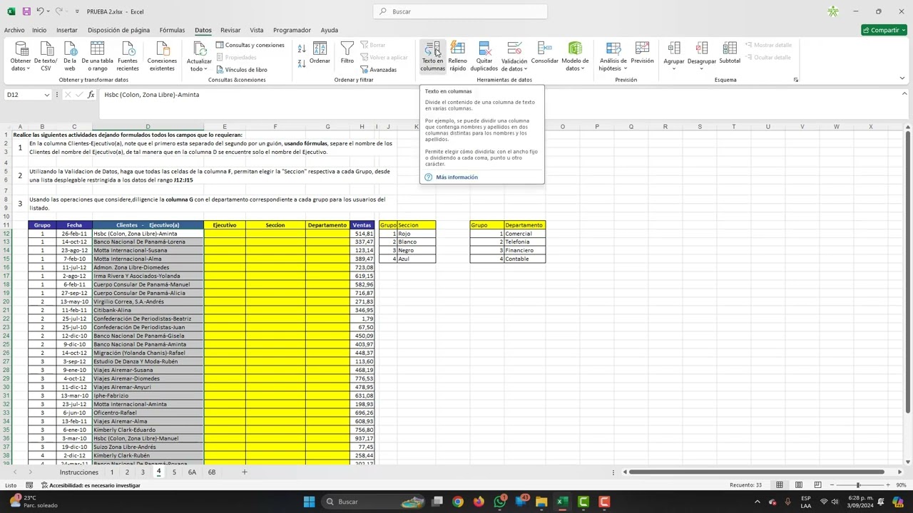
Task: Click Previsión forecast sheet icon
Action: [642, 53]
